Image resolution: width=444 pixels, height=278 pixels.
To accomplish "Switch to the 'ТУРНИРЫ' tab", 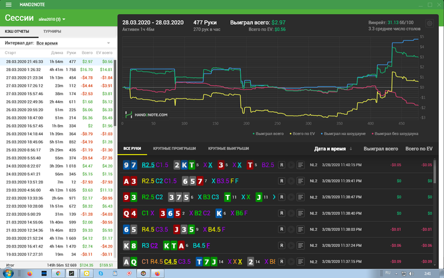I will coord(52,32).
